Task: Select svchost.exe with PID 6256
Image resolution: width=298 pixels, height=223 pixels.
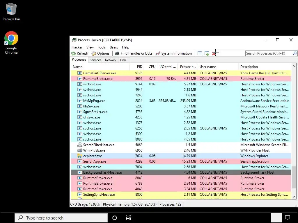Action: pos(181,128)
